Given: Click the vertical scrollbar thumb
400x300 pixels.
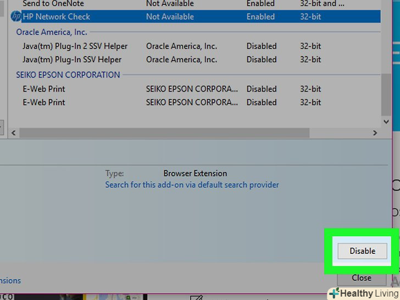Looking at the screenshot, I should (x=386, y=95).
